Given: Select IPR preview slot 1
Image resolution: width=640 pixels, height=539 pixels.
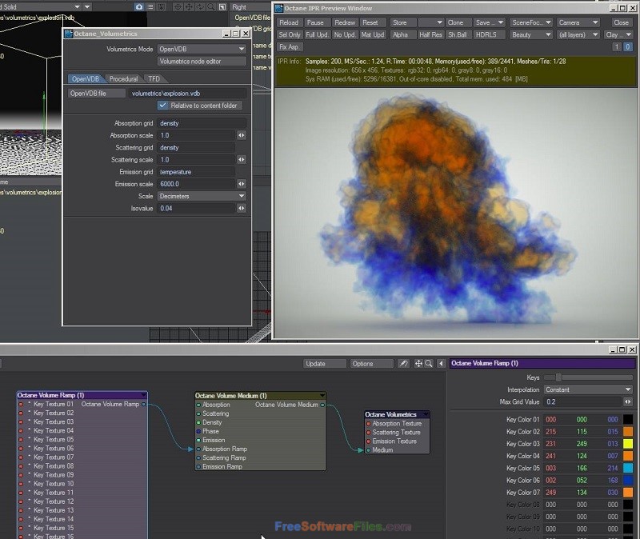Looking at the screenshot, I should click(616, 47).
